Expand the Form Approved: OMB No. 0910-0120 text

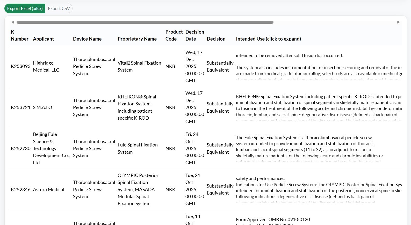click(x=273, y=220)
